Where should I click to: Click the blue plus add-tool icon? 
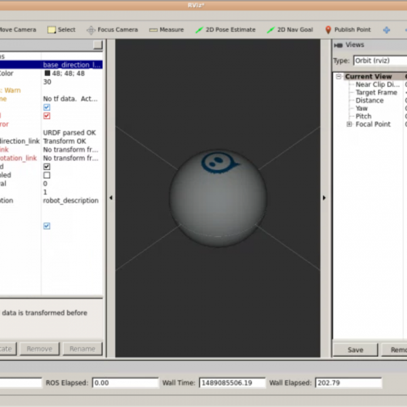point(387,30)
